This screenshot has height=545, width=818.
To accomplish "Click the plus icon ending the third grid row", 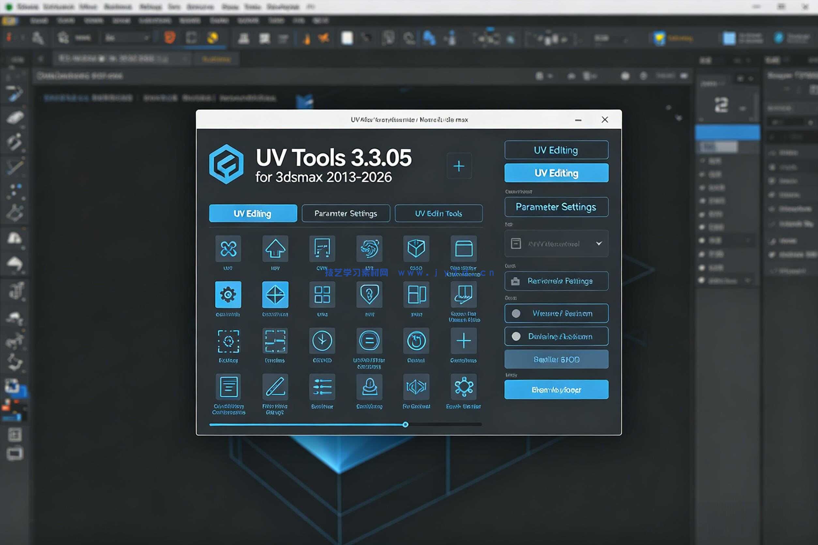I will 463,341.
